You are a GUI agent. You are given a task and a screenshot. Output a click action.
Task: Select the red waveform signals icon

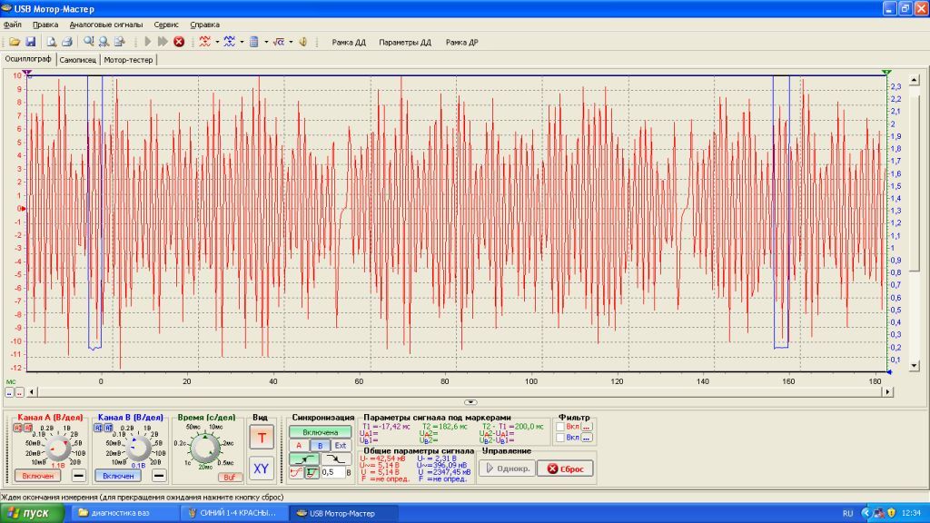point(204,42)
